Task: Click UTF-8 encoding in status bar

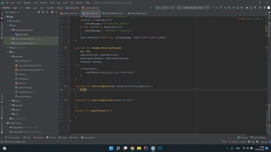Action: click(235, 142)
